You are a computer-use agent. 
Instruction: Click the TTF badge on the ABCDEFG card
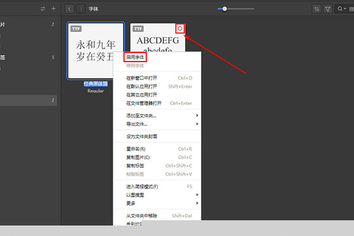[x=138, y=29]
